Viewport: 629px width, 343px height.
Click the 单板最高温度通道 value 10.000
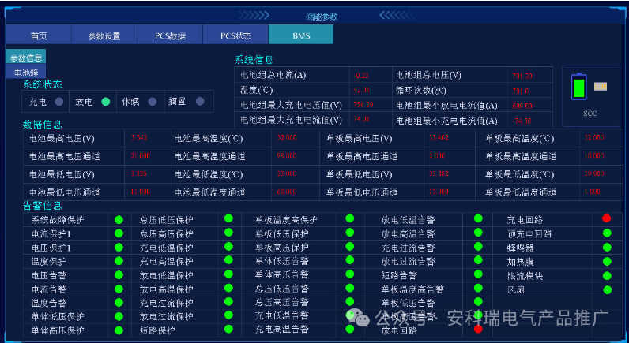coord(594,155)
